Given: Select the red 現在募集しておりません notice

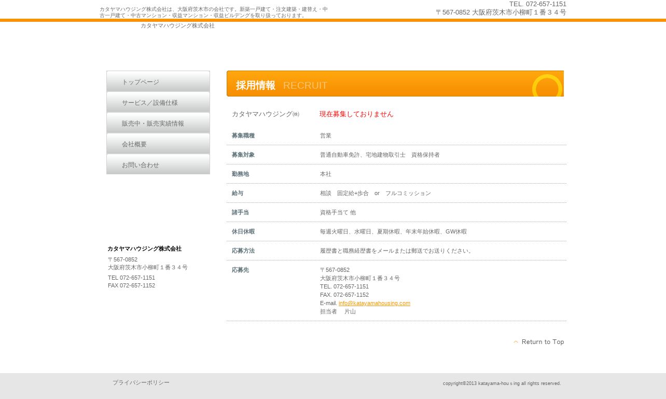Looking at the screenshot, I should [356, 114].
